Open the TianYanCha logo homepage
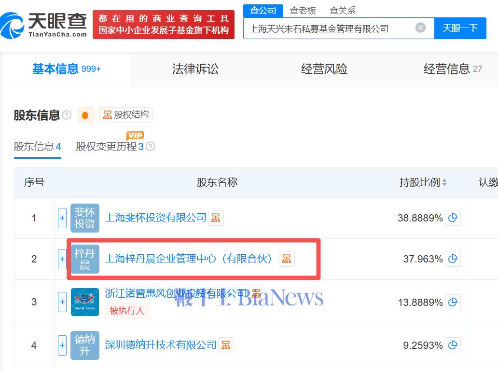This screenshot has height=372, width=498. pos(43,25)
